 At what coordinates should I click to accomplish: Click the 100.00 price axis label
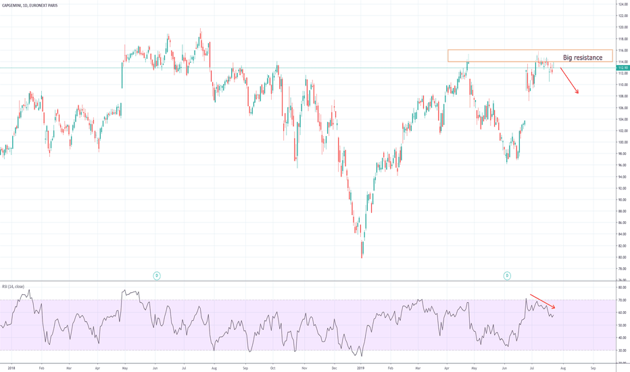click(x=623, y=142)
